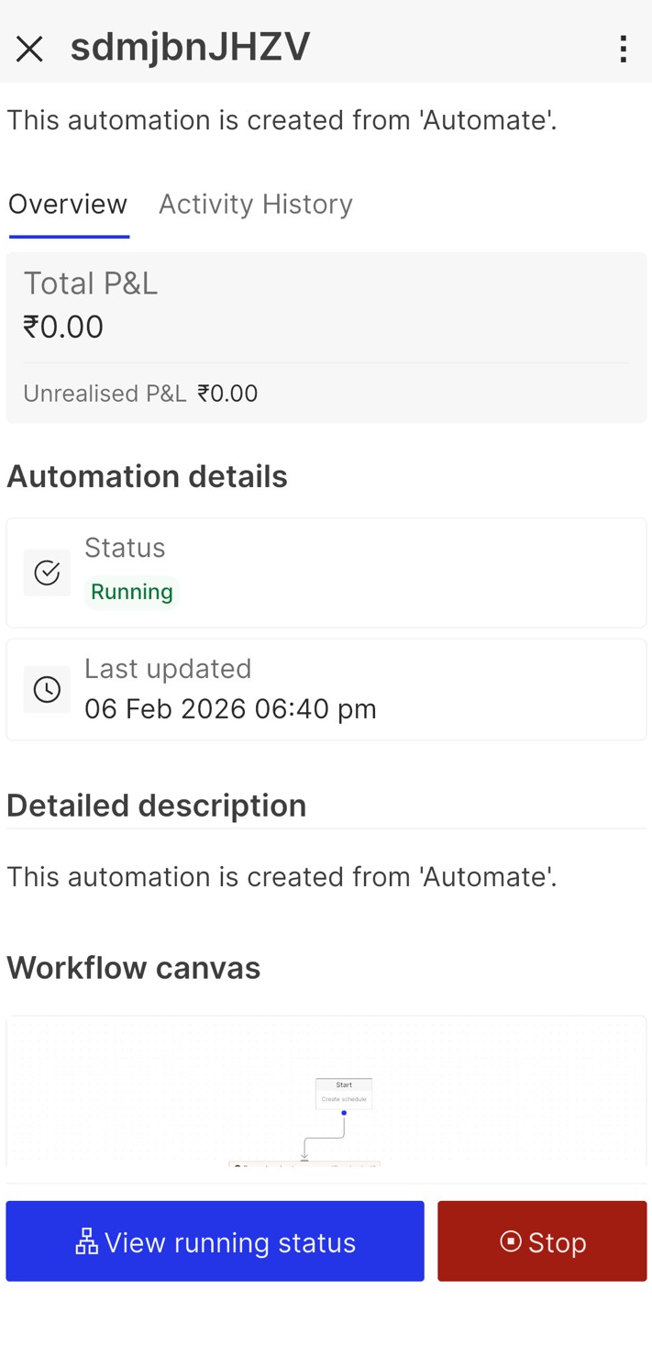Open the three-dot more options menu
Image resolution: width=652 pixels, height=1368 pixels.
(x=624, y=50)
